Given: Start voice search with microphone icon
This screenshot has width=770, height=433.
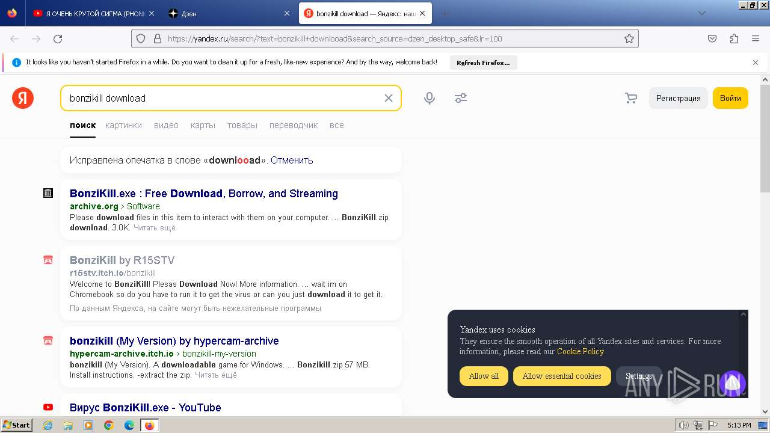Looking at the screenshot, I should pos(430,98).
